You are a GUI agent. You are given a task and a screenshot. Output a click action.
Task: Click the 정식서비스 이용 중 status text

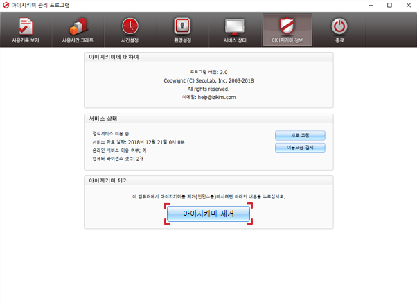(x=110, y=134)
